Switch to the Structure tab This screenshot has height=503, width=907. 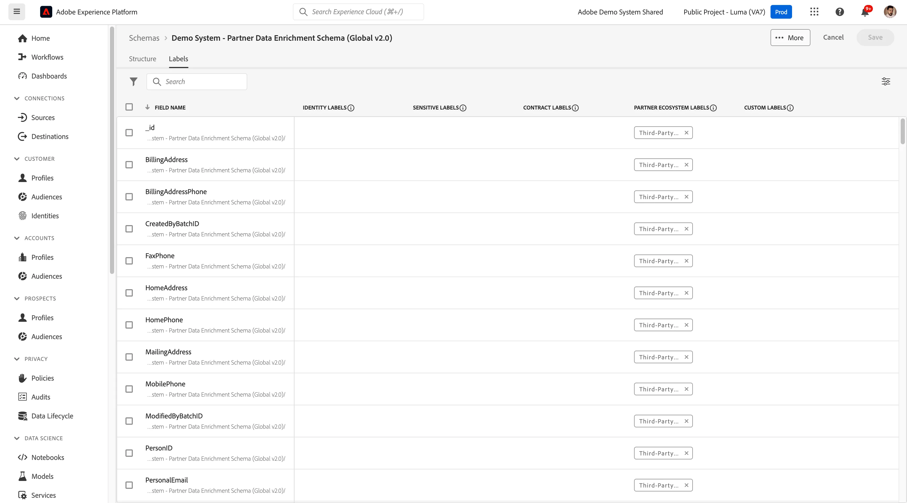coord(142,59)
